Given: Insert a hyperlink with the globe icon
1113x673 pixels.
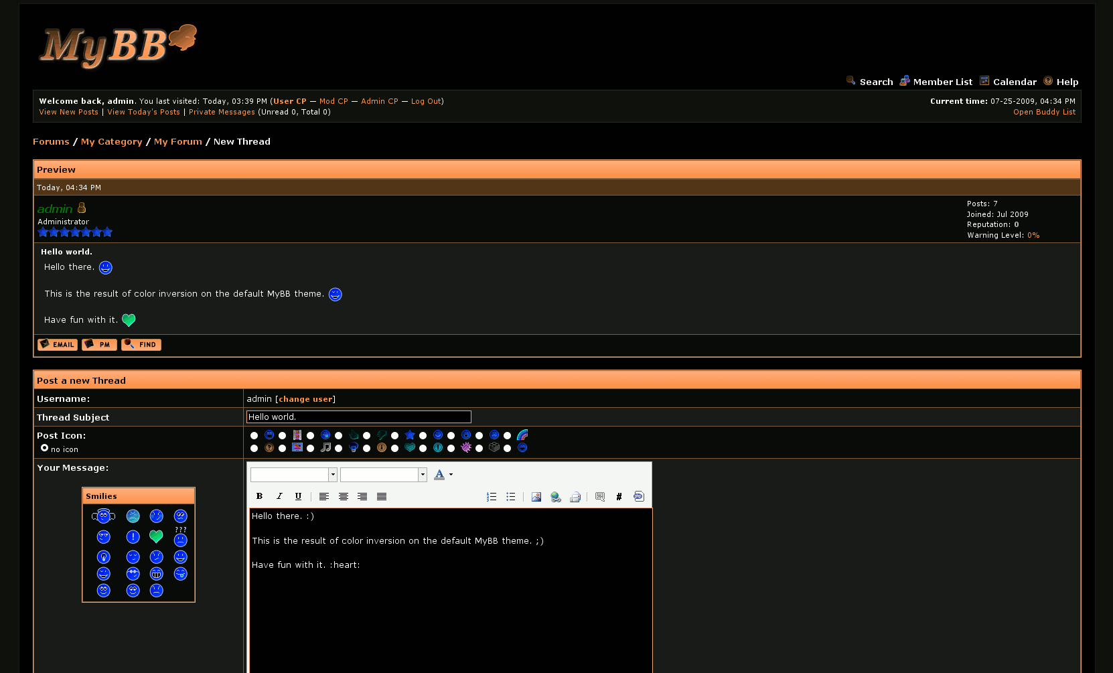Looking at the screenshot, I should click(x=556, y=497).
